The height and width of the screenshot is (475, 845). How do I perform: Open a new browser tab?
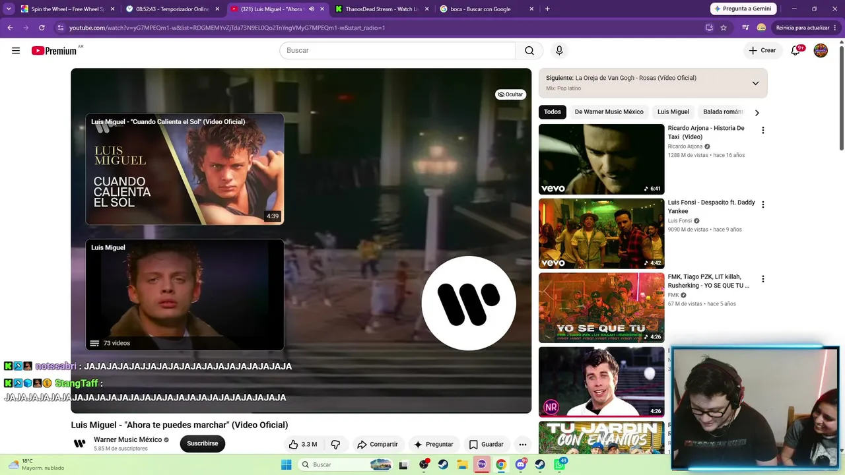[547, 9]
